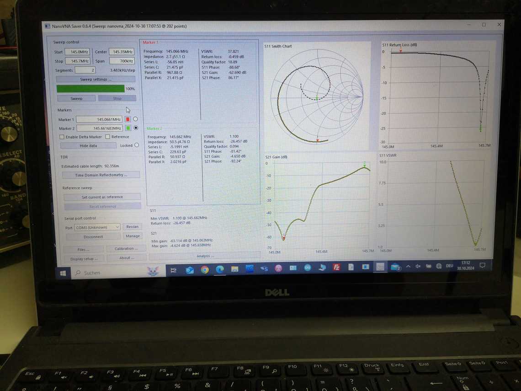
Task: Change Marker 2 green color swatch
Action: (128, 128)
